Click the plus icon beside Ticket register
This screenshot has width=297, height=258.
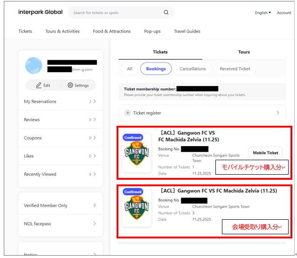(x=128, y=113)
